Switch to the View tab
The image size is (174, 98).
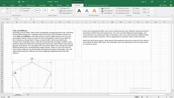coord(67,5)
